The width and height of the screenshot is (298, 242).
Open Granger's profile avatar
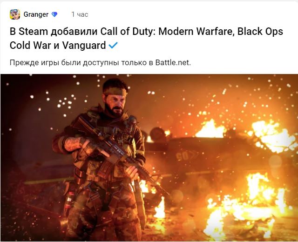coord(15,14)
